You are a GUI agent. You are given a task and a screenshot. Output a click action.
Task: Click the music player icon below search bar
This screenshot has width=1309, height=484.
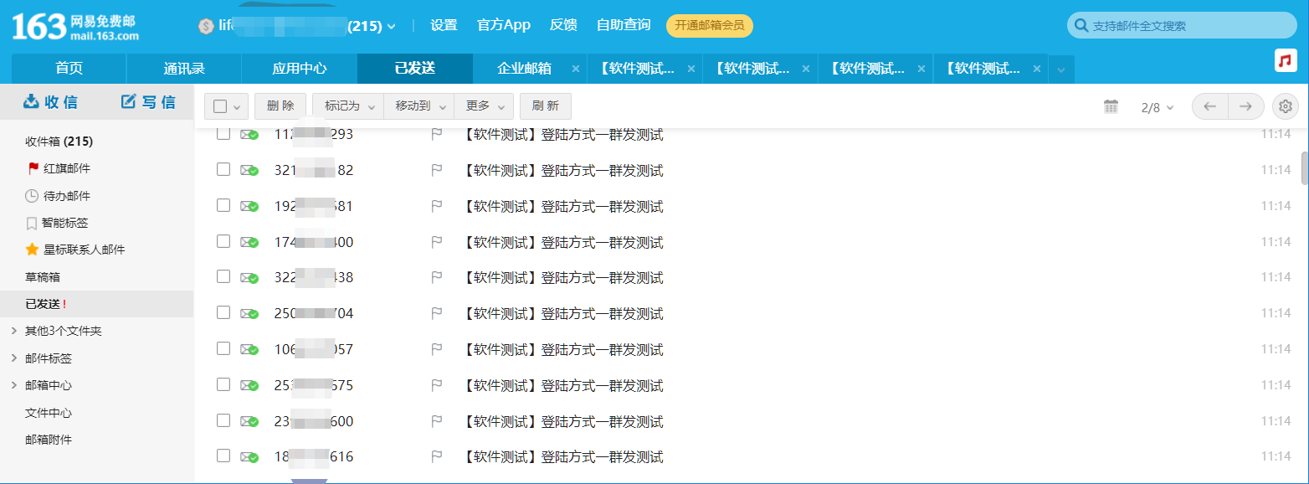pyautogui.click(x=1286, y=60)
